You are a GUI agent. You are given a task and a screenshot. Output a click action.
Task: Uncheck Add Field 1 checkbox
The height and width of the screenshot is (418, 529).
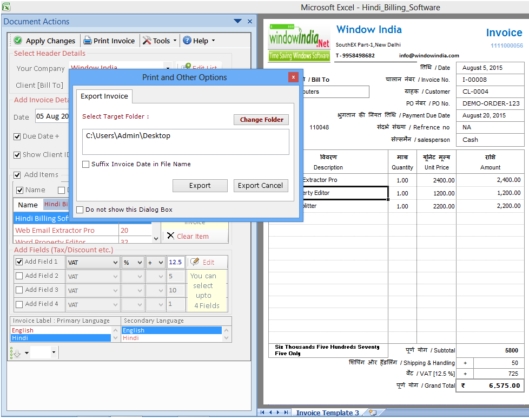click(x=19, y=262)
